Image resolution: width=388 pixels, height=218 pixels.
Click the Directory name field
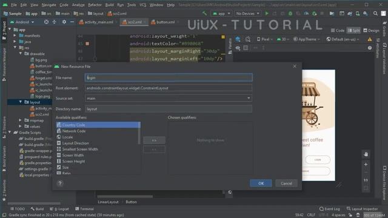169,109
